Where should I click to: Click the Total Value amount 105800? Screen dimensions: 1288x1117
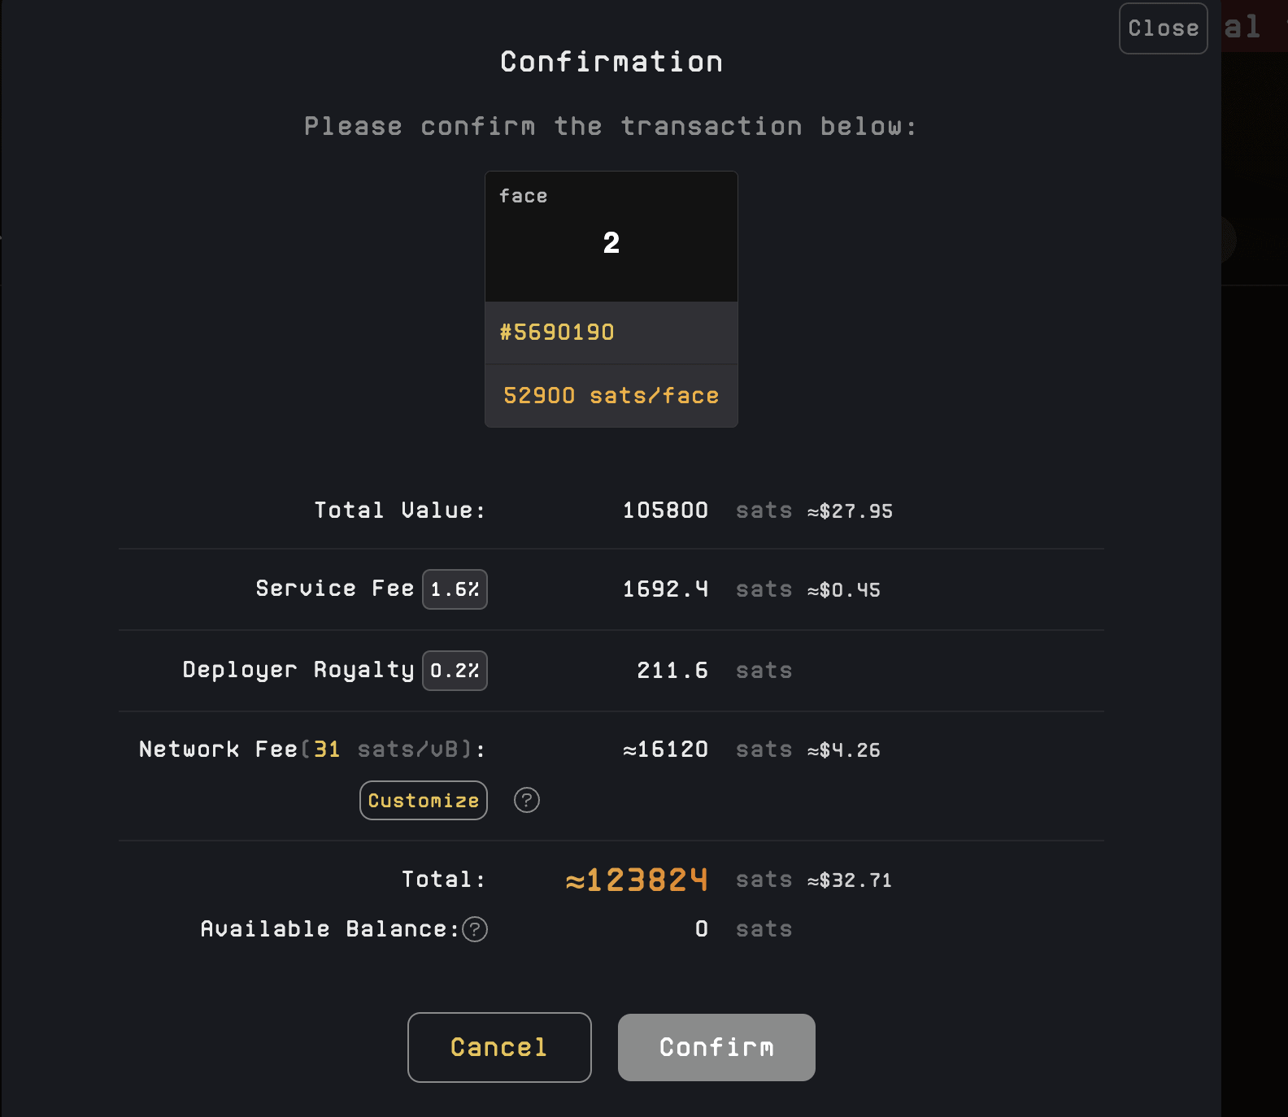pyautogui.click(x=665, y=511)
